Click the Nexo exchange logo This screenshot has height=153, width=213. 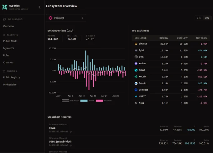click(x=136, y=103)
